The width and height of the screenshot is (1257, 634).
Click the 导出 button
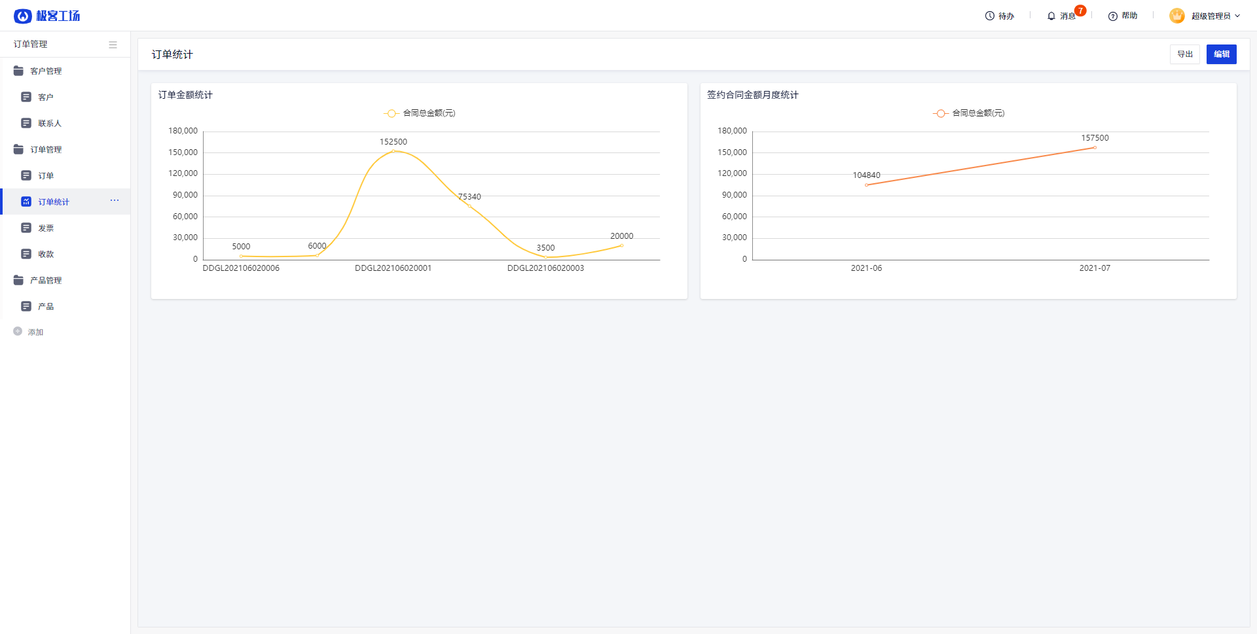coord(1184,54)
